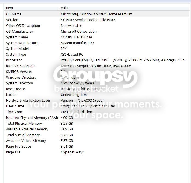Viewport: 191px width, 183px height.
Task: Click the 'C:\Windows\system32' value
Action: tap(78, 83)
